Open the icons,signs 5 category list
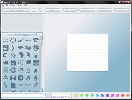This screenshot has width=132, height=100. [22, 35]
